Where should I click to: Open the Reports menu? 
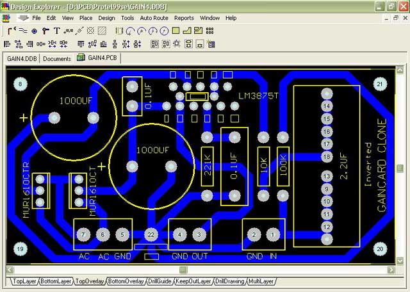coord(184,18)
